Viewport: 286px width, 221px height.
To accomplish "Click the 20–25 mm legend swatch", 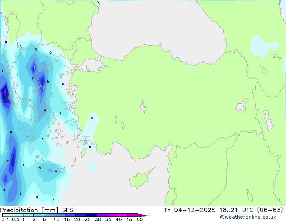I will (x=80, y=215).
